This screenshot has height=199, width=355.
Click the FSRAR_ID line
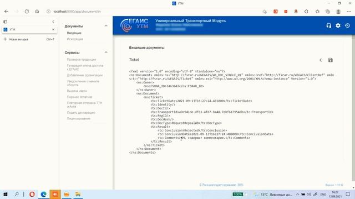[174, 86]
